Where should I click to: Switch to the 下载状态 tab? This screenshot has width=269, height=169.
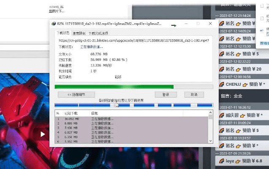click(63, 33)
